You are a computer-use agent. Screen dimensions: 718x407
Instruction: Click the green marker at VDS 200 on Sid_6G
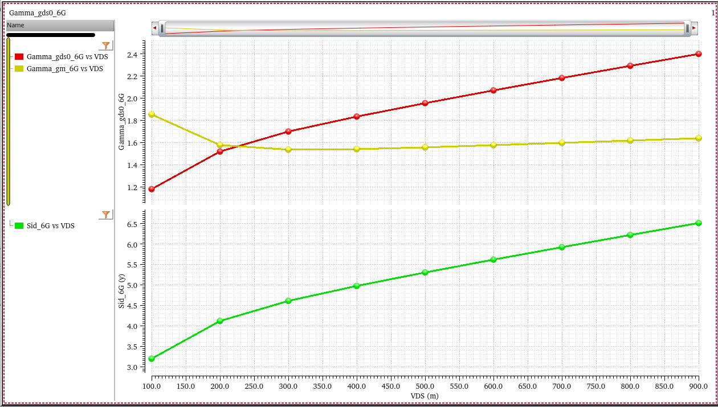pos(220,321)
